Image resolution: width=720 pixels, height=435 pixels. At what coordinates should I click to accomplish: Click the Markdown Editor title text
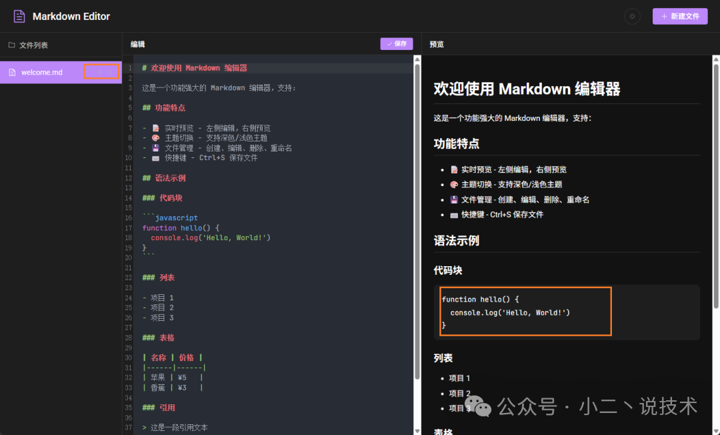click(x=71, y=17)
